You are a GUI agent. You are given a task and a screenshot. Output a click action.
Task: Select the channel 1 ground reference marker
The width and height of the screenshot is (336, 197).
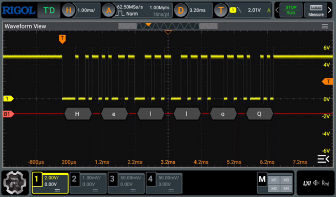point(8,99)
